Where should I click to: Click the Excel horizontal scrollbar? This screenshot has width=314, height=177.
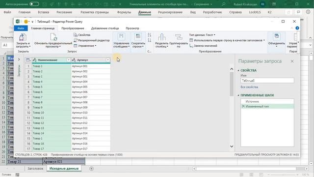click(246, 169)
